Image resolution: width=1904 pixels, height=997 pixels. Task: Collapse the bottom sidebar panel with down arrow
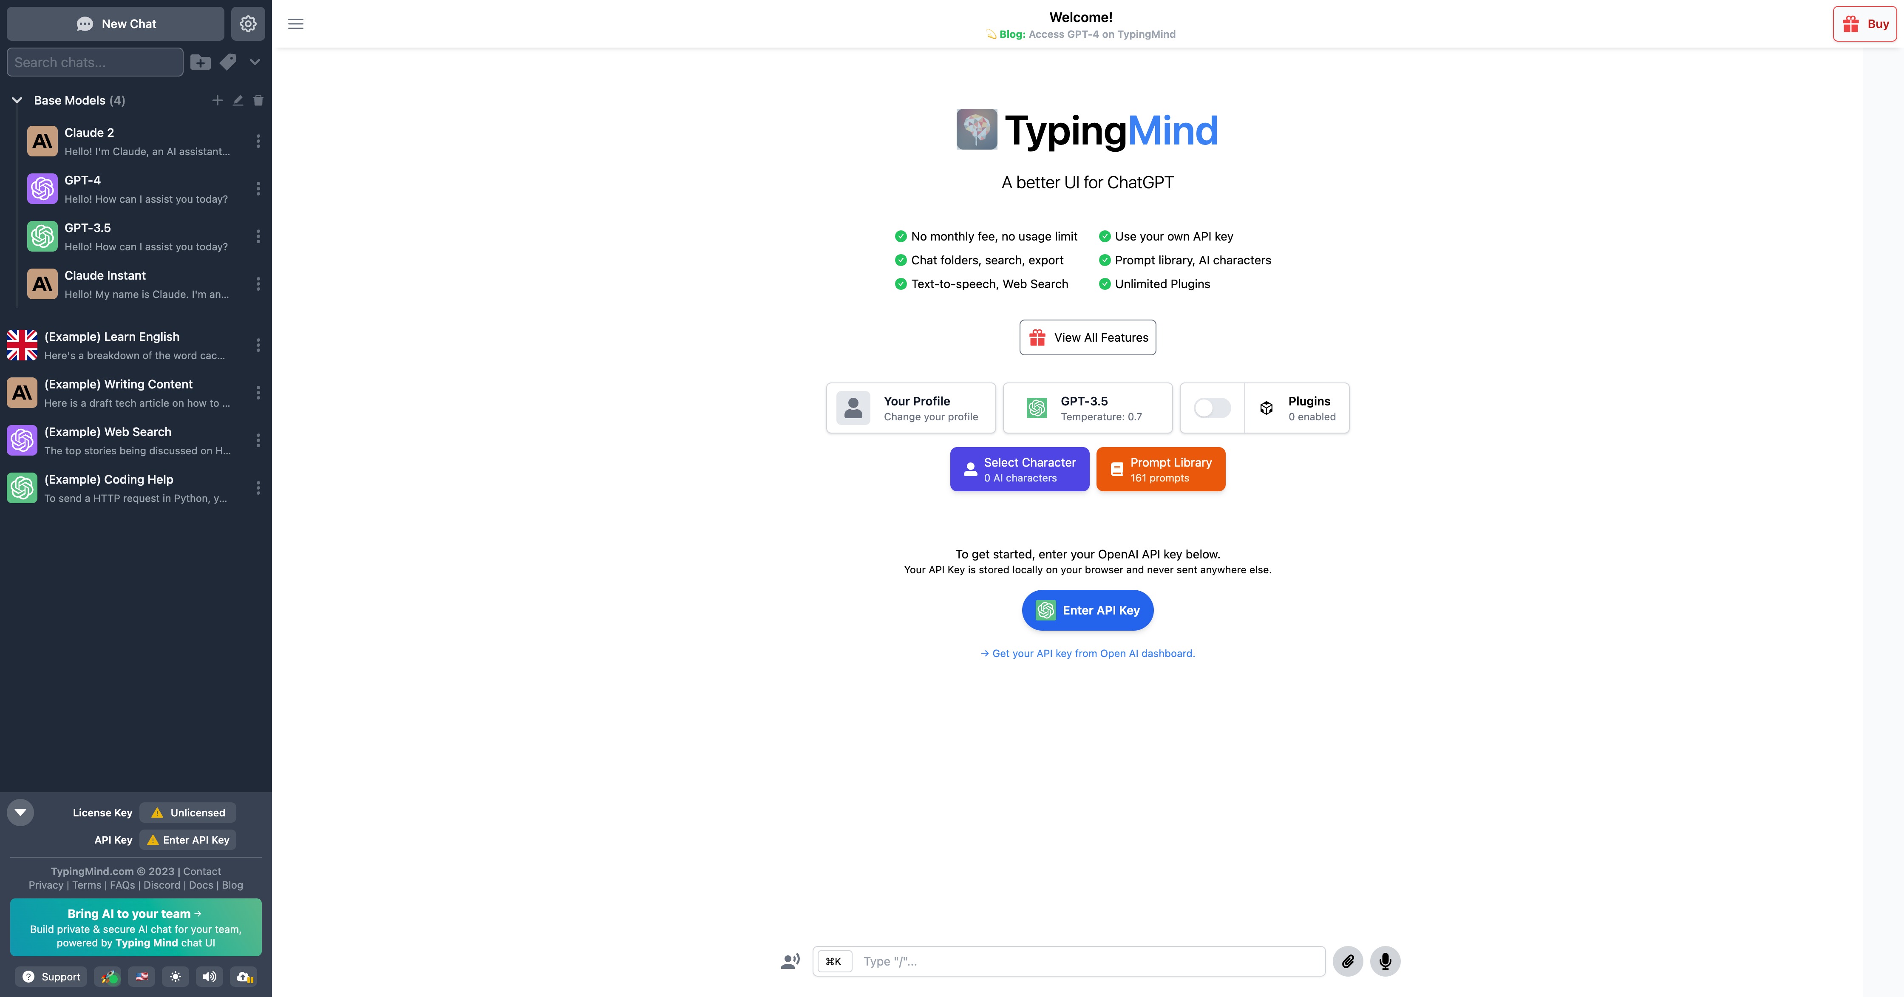(21, 812)
